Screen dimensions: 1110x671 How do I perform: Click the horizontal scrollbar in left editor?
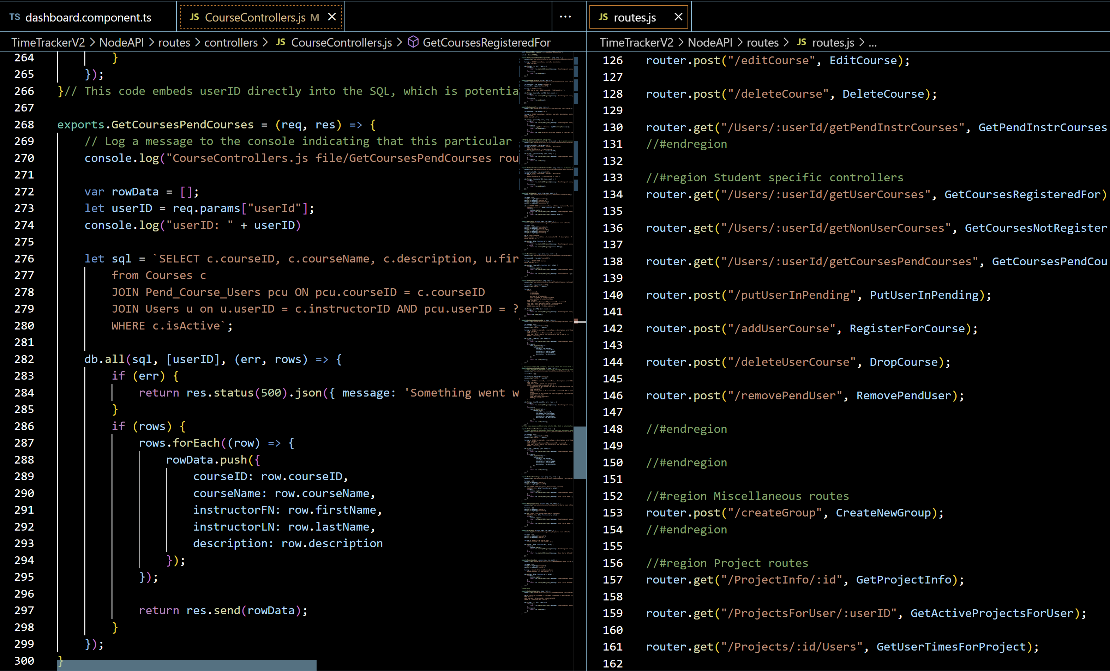(187, 665)
